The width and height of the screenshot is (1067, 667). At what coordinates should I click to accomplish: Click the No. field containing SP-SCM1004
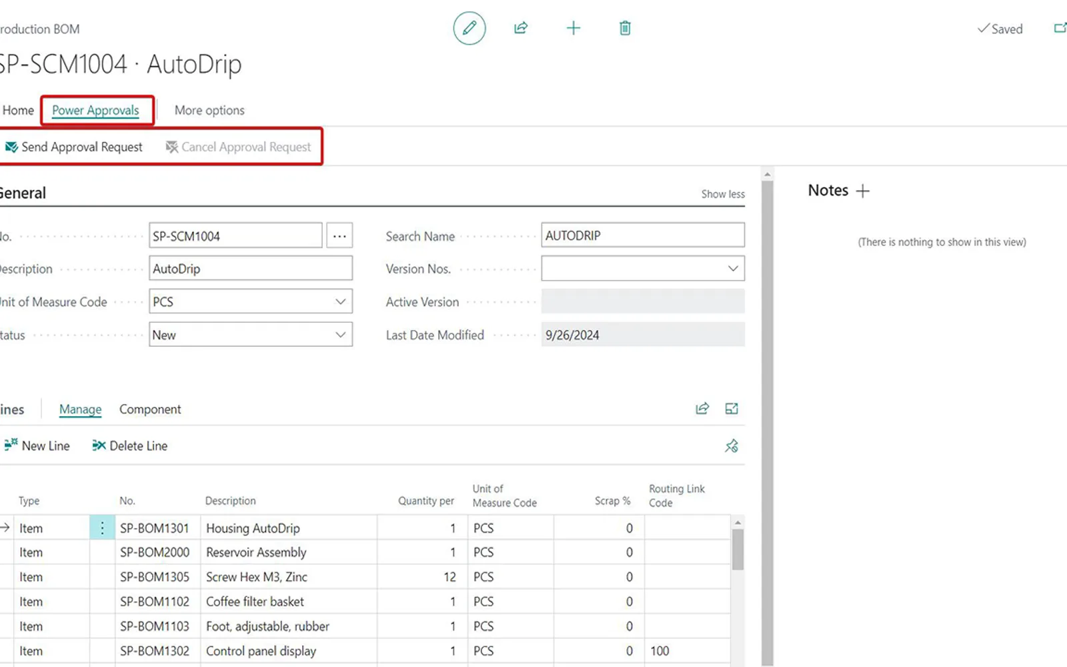pyautogui.click(x=235, y=235)
